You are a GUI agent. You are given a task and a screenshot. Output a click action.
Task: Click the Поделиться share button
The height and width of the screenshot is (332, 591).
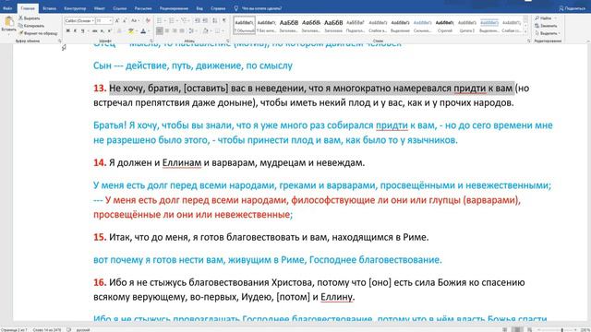pyautogui.click(x=573, y=8)
